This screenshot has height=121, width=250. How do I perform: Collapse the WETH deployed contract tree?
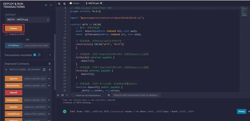(x=6, y=70)
